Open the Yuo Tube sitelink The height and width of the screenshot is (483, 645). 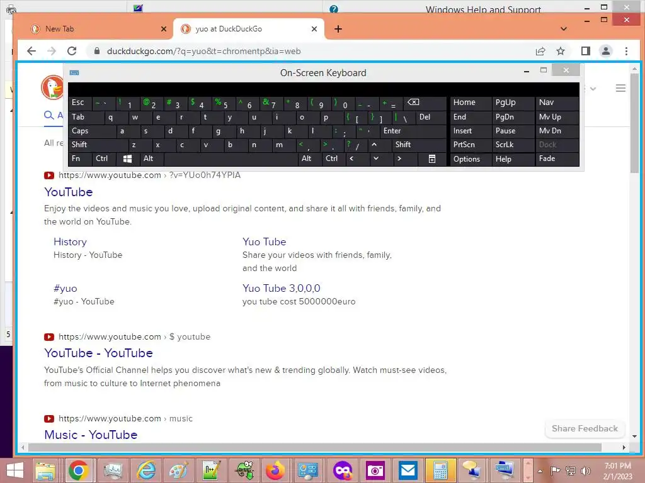pos(264,241)
